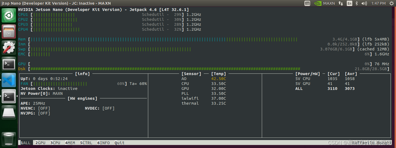Switch to the 4MEM tab

point(70,143)
